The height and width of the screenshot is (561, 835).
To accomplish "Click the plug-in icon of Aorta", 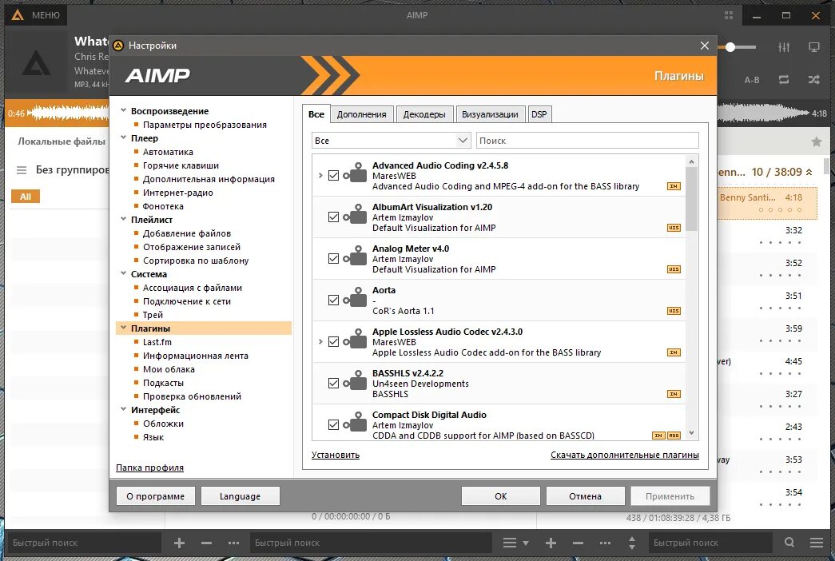I will click(x=356, y=296).
